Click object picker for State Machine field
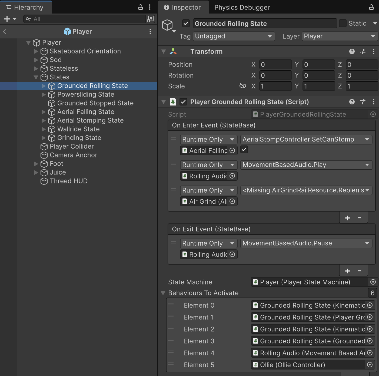Viewport: 379px width, 376px height. pyautogui.click(x=373, y=282)
